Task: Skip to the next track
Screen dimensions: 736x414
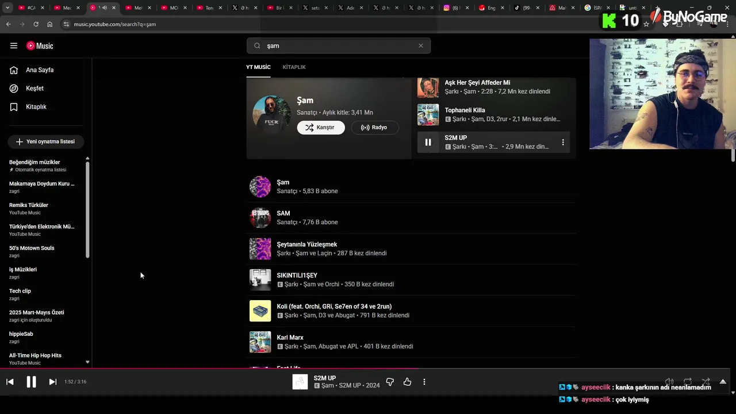Action: click(x=52, y=382)
